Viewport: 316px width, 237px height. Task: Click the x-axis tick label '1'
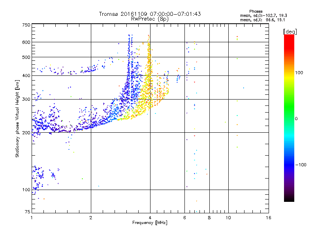[x=32, y=218]
